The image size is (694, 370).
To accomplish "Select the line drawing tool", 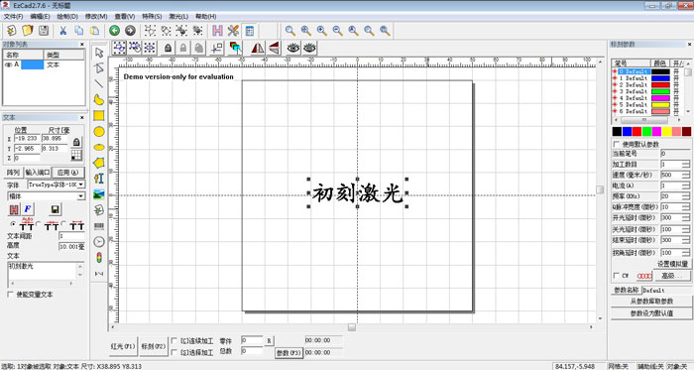I will coord(99,83).
